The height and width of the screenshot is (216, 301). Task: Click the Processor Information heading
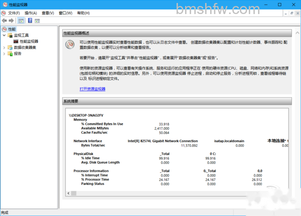pos(91,171)
